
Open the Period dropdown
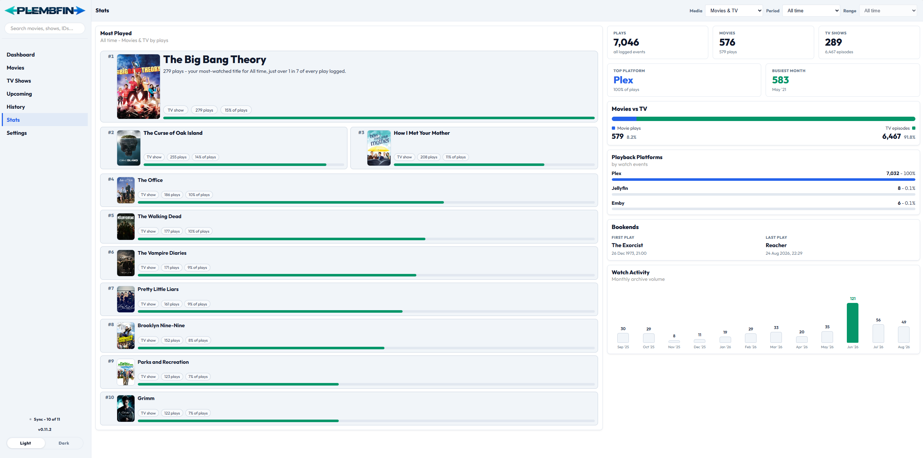811,11
